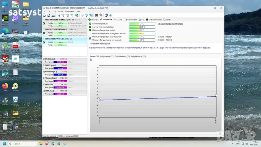Open the Microsoft Edge desktop shortcut
This screenshot has height=147, width=261.
tap(5, 33)
